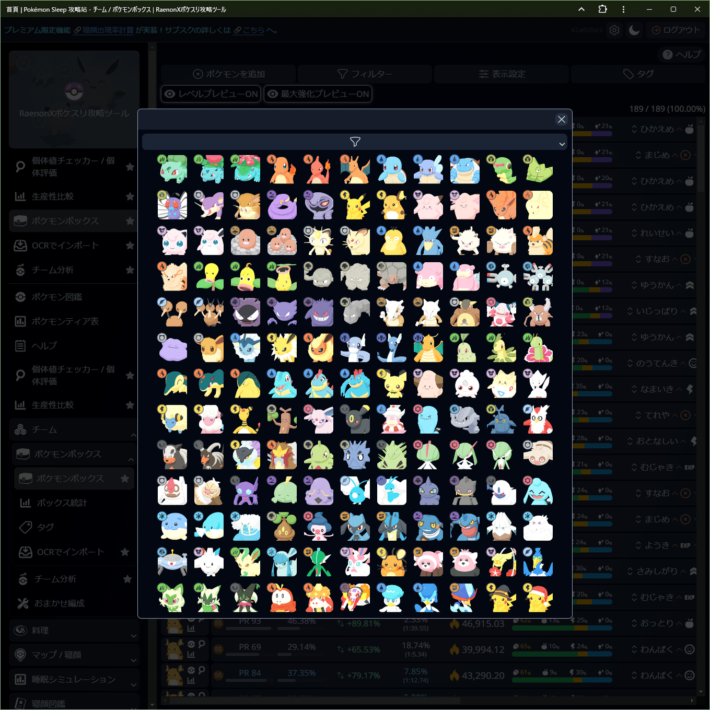Choose Cyndaquil in the picker
Screen dimensions: 710x710
tap(172, 384)
